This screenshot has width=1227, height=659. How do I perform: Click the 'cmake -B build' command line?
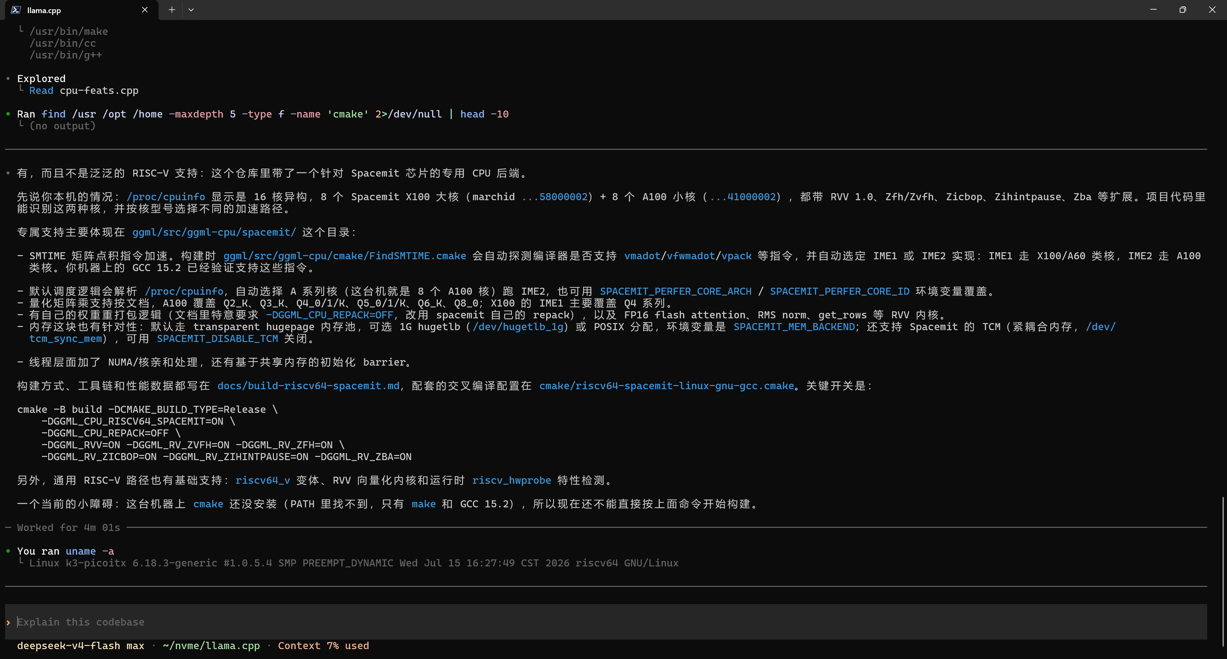147,410
